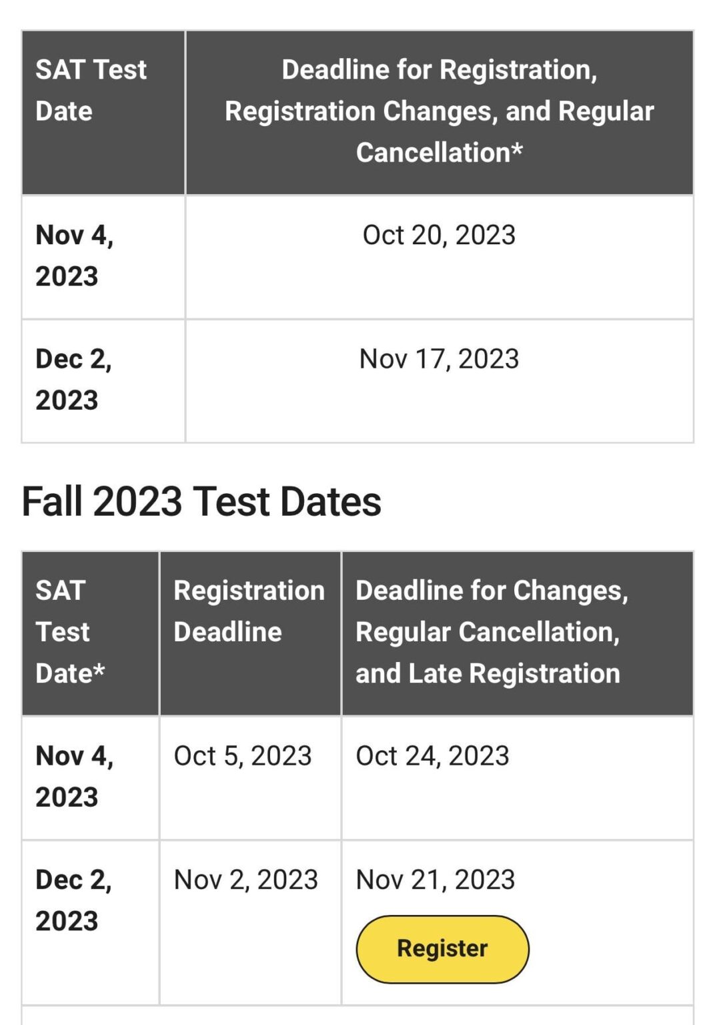The height and width of the screenshot is (1025, 717).
Task: Click the SAT Test Date header in top table
Action: click(x=91, y=90)
